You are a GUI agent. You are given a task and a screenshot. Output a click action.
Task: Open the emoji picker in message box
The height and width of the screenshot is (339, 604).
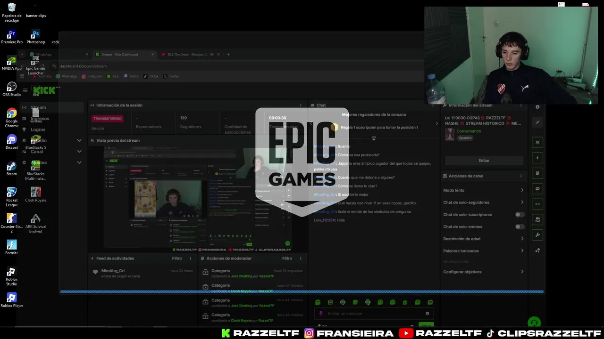pyautogui.click(x=428, y=314)
